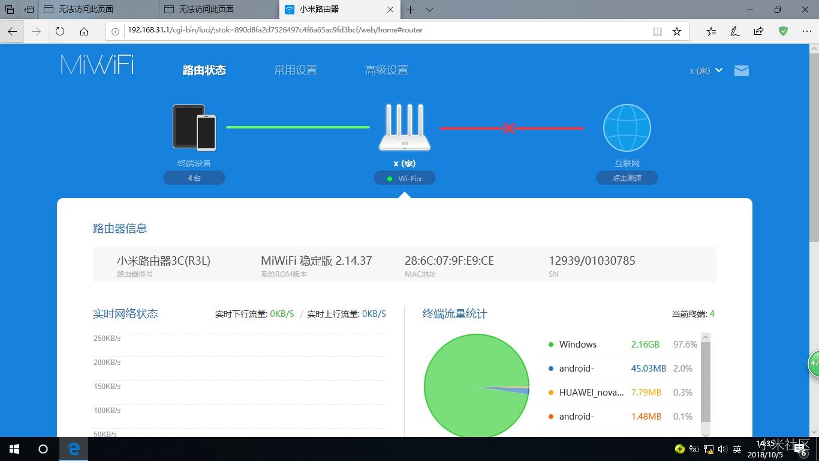Image resolution: width=819 pixels, height=461 pixels.
Task: Refresh the page with reload icon
Action: pyautogui.click(x=60, y=31)
